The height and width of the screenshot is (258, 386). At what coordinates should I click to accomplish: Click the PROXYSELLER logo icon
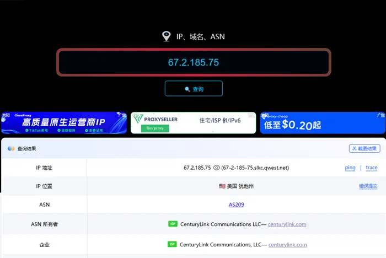click(x=138, y=119)
